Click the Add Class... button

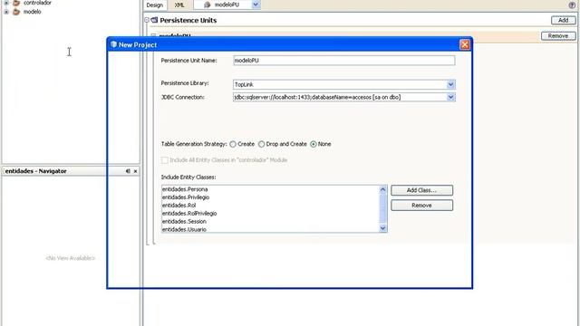[x=421, y=190]
